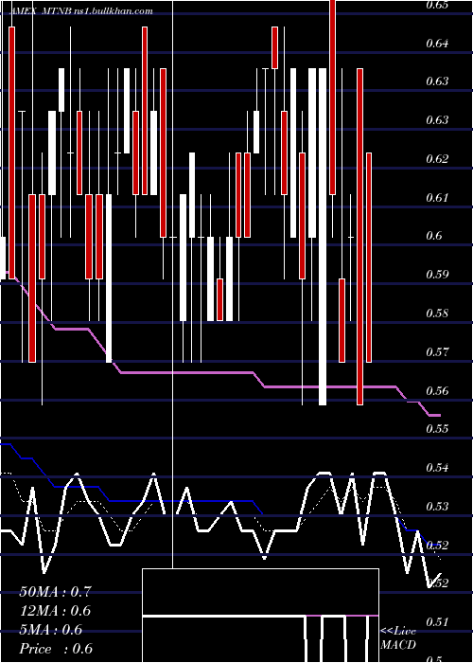Select the 0.62 price axis label
Image resolution: width=473 pixels, height=663 pixels.
click(437, 159)
